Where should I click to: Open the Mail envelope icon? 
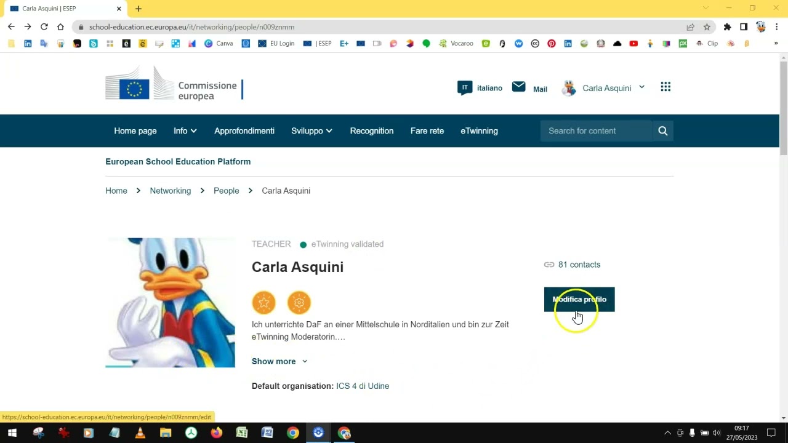518,87
